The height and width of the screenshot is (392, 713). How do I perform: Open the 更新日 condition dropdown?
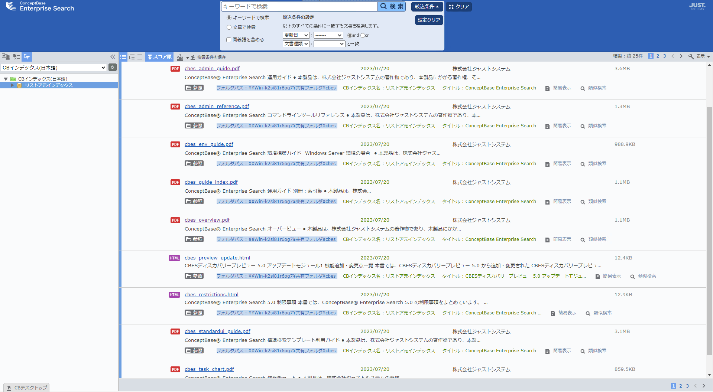(296, 35)
